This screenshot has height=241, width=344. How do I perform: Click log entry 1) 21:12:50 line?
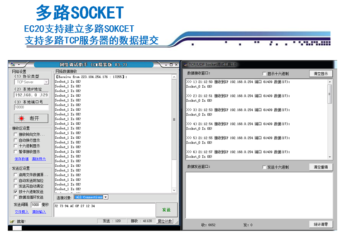point(238,82)
